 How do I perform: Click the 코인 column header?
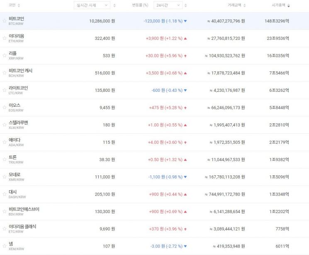click(x=12, y=5)
